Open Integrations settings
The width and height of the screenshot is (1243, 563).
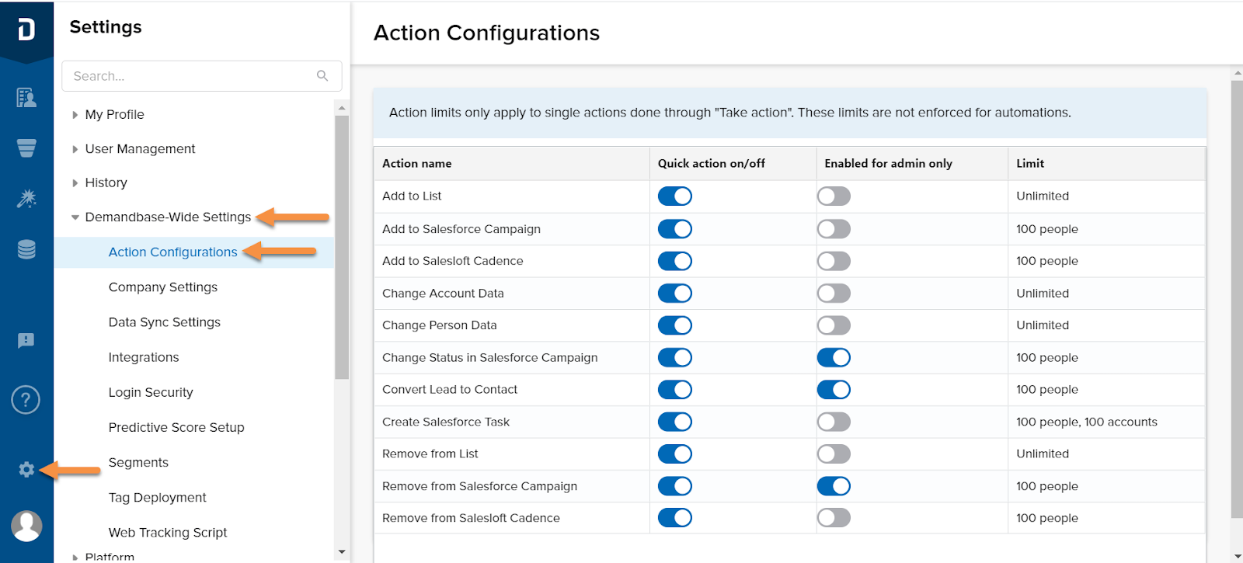144,357
